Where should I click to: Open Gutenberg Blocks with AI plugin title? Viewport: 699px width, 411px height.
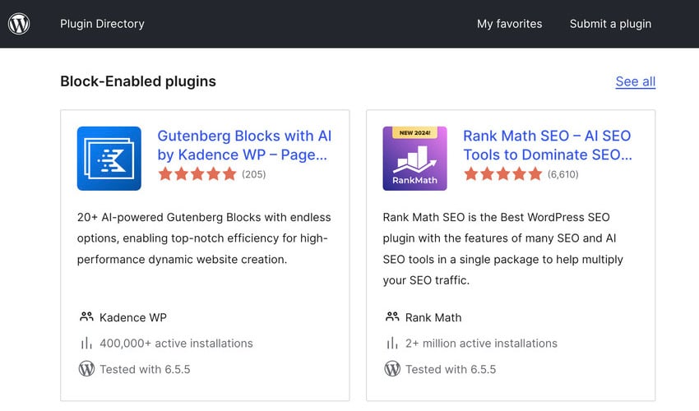(244, 145)
